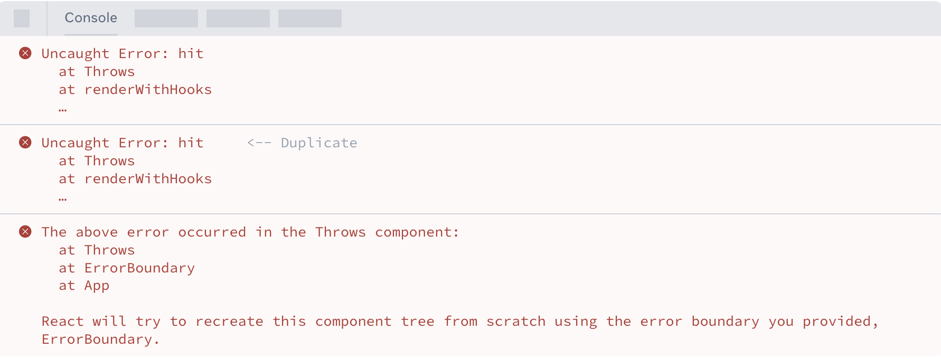Click the 'at App' stack line

[x=84, y=286]
